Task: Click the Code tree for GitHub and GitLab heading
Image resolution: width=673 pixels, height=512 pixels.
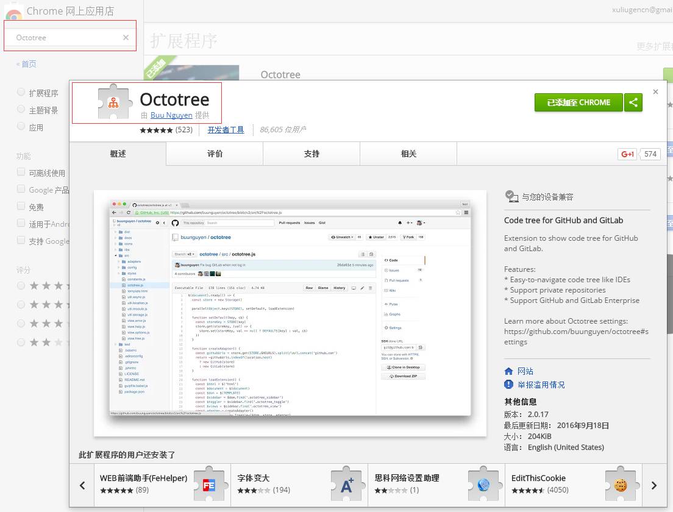Action: (563, 220)
